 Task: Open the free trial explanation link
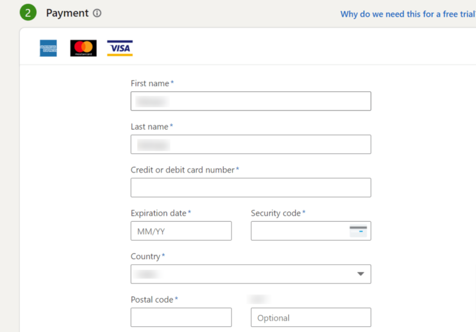pyautogui.click(x=408, y=14)
